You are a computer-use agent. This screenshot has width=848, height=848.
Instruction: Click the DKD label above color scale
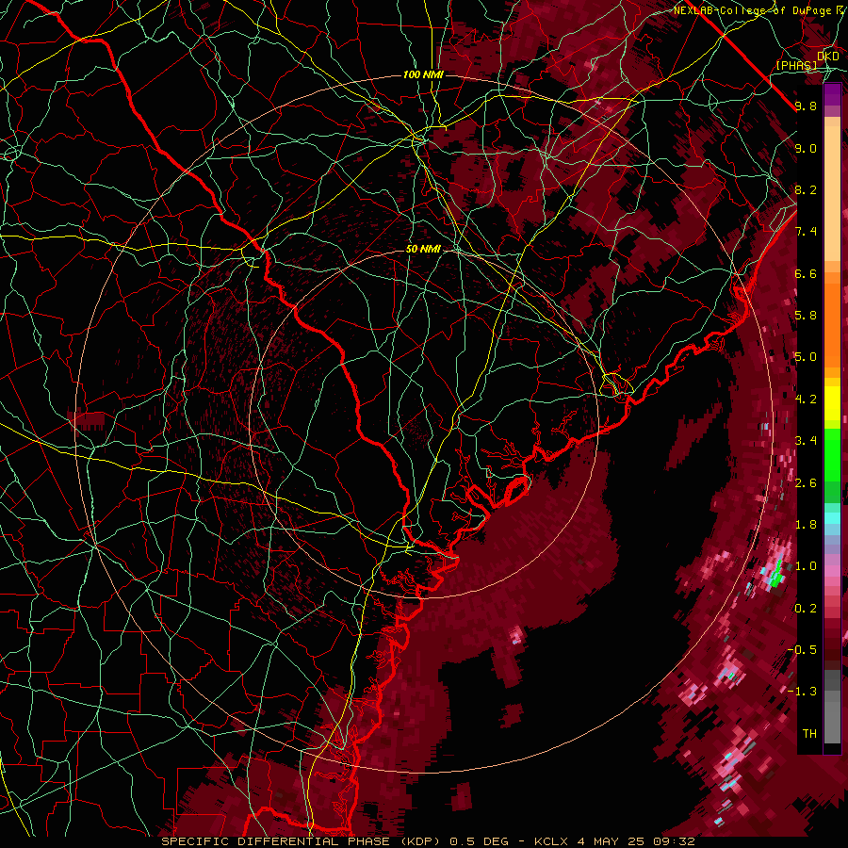828,57
